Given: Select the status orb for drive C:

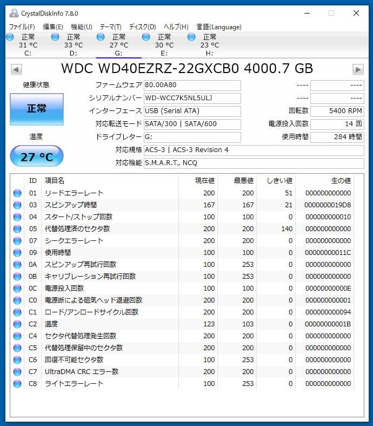Looking at the screenshot, I should click(x=10, y=37).
